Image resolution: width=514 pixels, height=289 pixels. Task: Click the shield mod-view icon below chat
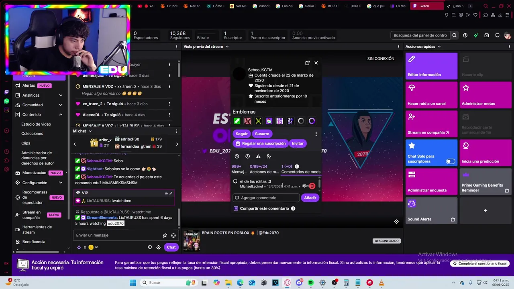pyautogui.click(x=150, y=247)
